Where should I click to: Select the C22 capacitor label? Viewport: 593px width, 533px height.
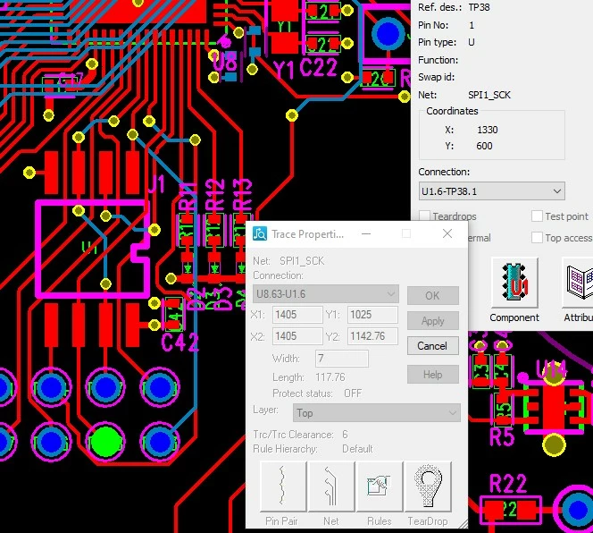click(x=318, y=68)
